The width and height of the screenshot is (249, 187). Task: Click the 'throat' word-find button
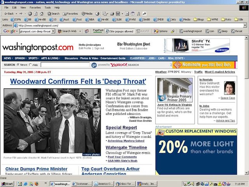pyautogui.click(x=237, y=31)
